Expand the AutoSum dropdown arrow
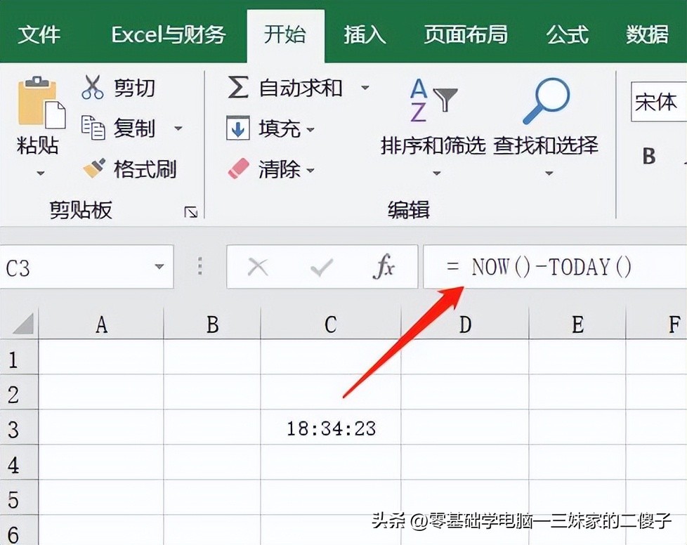This screenshot has height=545, width=687. click(x=365, y=88)
